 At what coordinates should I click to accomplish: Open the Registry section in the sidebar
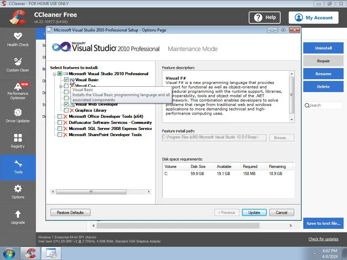click(x=18, y=142)
